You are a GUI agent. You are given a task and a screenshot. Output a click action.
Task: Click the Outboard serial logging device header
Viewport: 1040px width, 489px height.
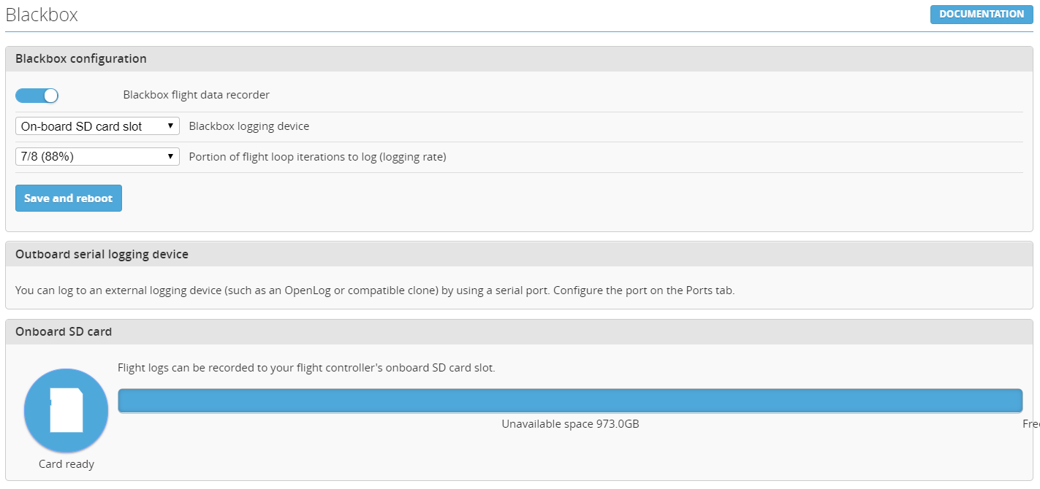tap(102, 255)
